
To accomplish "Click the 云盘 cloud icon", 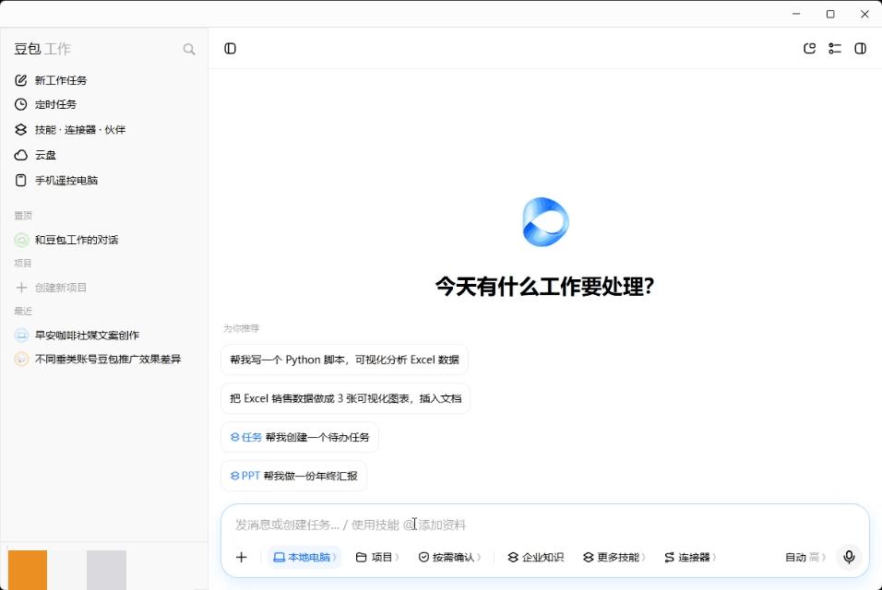I will [21, 155].
